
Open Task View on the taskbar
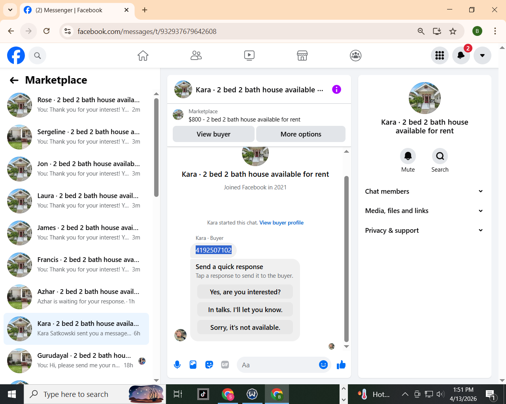click(178, 394)
